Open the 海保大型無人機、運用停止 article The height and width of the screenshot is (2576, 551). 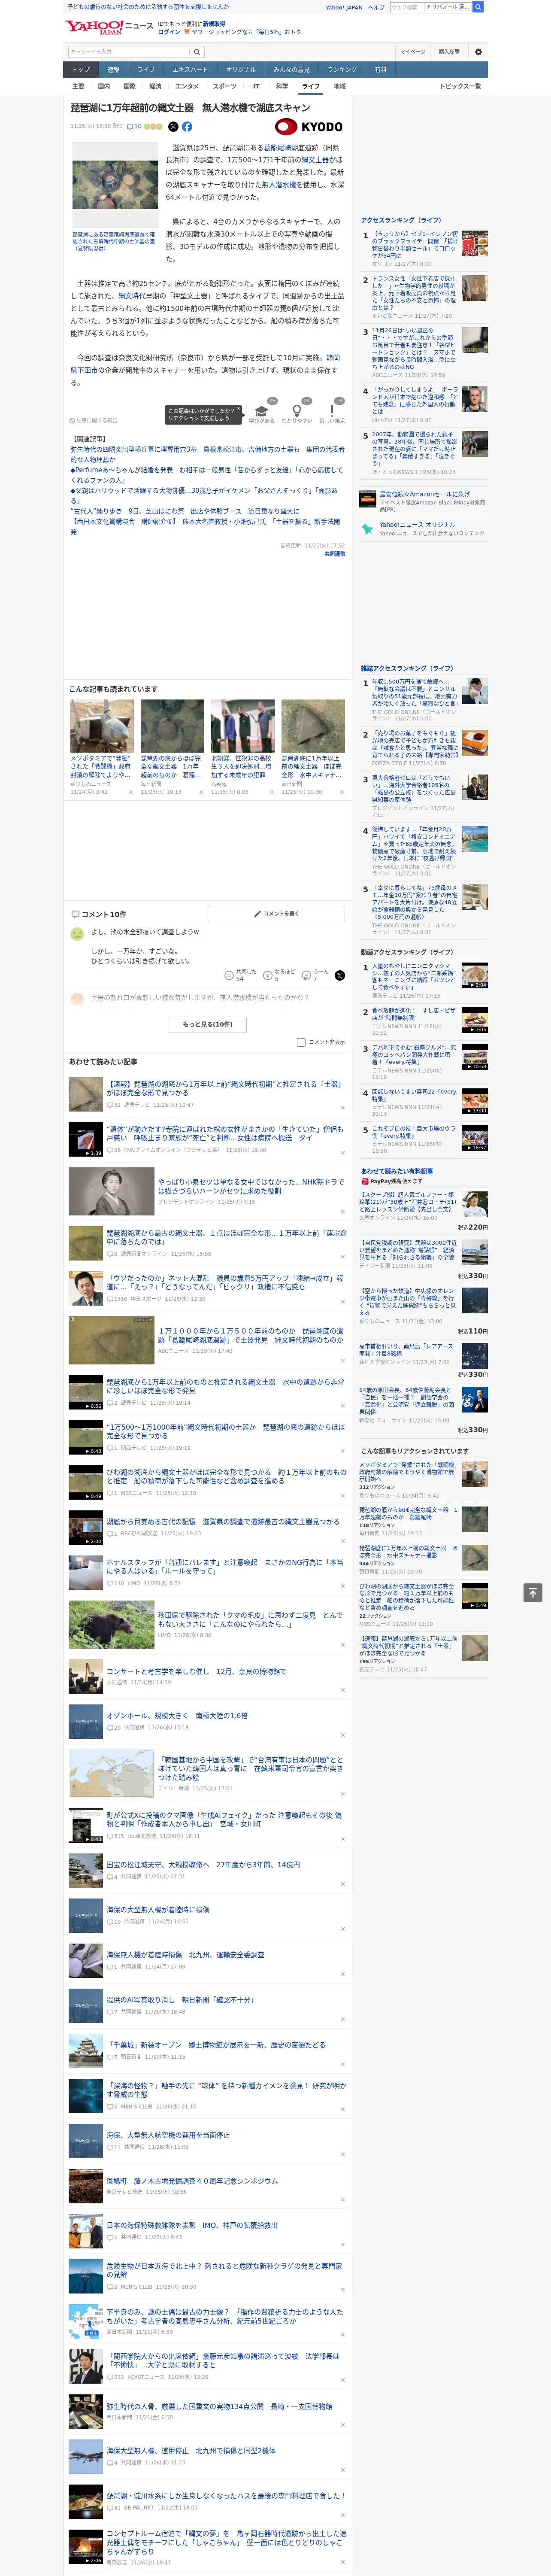191,2451
